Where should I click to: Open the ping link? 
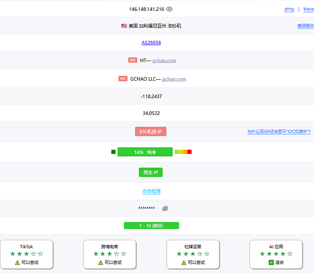point(289,9)
